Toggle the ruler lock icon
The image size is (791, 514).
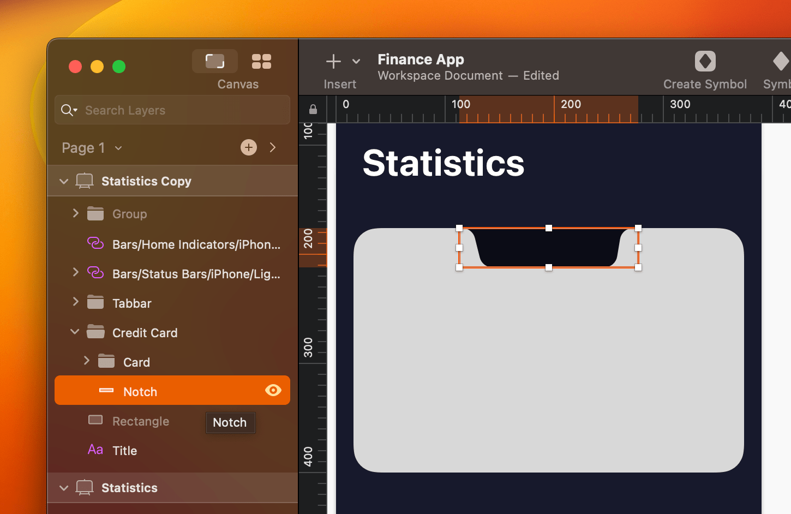coord(312,109)
